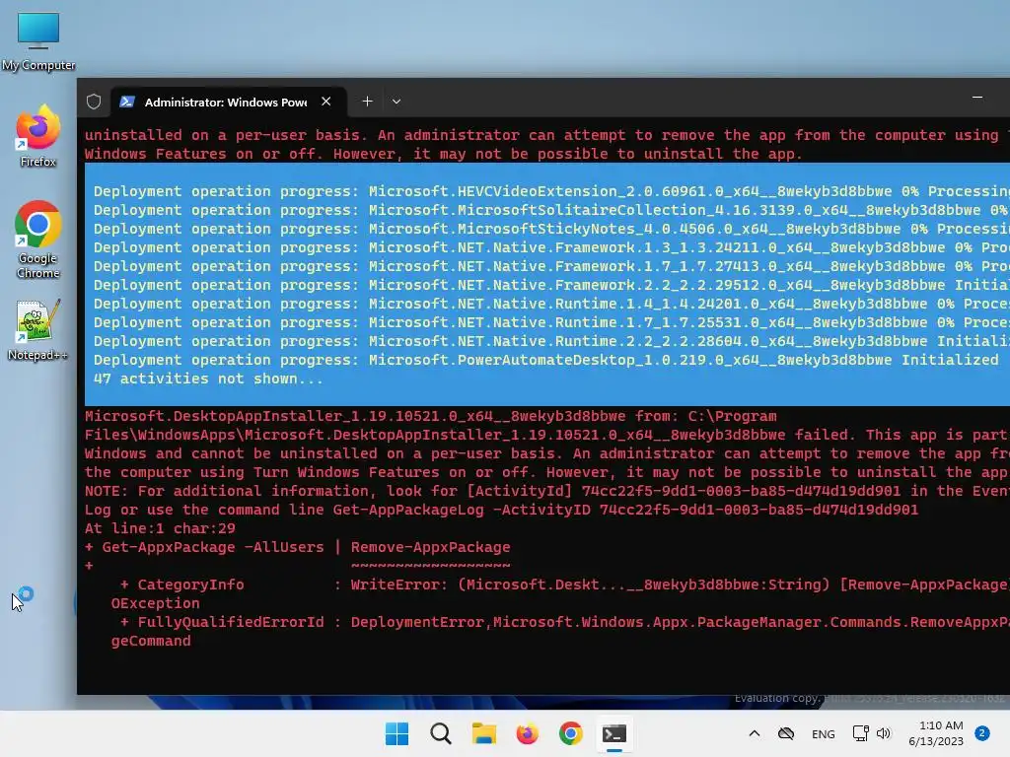The image size is (1010, 757).
Task: Click the '47 activities not shown...' text
Action: click(208, 378)
